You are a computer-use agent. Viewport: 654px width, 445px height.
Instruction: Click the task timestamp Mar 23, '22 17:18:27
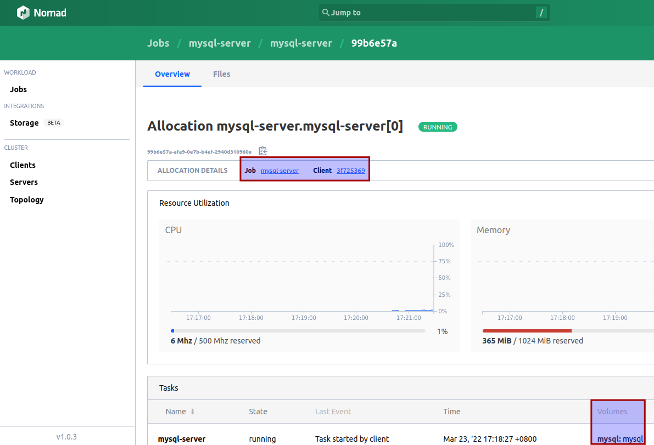click(x=490, y=439)
